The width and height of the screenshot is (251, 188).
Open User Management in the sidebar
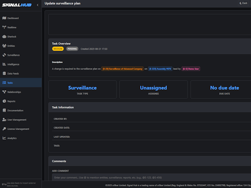(21, 119)
